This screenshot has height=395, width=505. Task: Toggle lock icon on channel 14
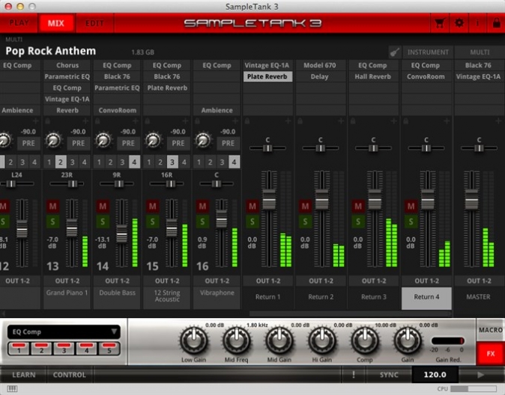(97, 121)
